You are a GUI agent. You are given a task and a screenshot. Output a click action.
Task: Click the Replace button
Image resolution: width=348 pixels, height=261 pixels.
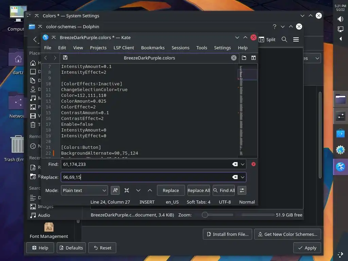click(x=171, y=190)
